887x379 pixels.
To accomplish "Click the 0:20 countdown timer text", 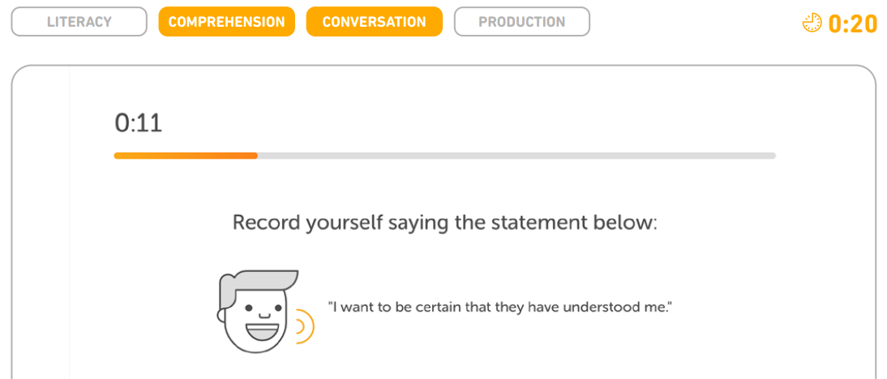I will coord(852,23).
